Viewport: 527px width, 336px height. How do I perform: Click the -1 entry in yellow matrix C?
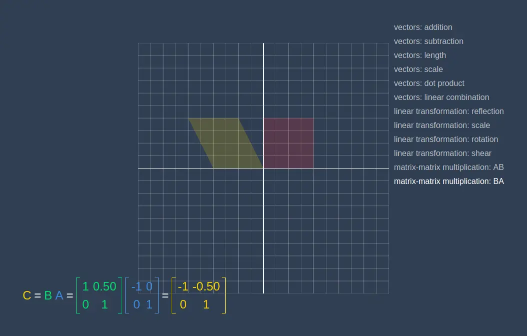[183, 286]
